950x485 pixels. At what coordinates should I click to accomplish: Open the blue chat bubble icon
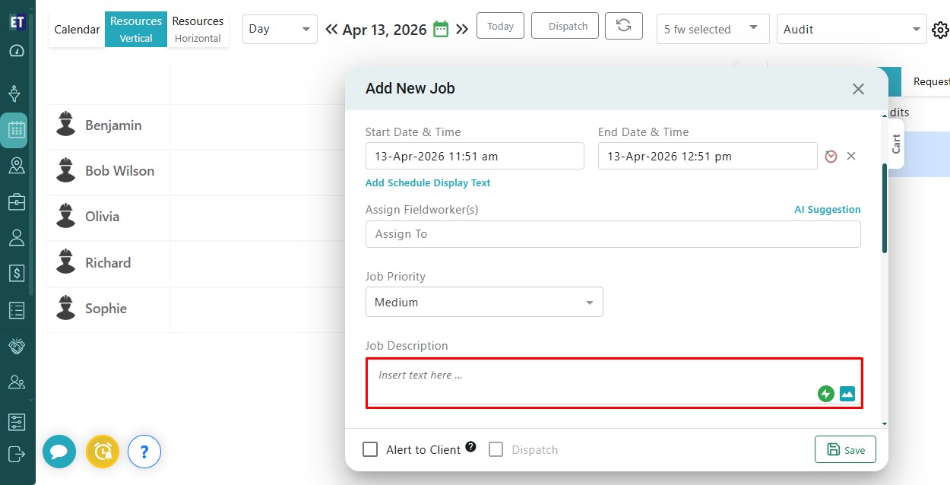[x=59, y=452]
